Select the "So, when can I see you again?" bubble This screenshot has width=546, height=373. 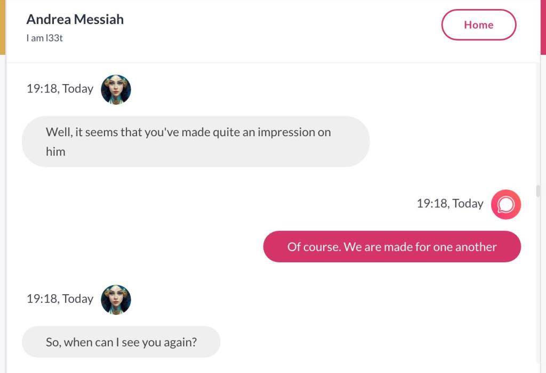click(121, 342)
